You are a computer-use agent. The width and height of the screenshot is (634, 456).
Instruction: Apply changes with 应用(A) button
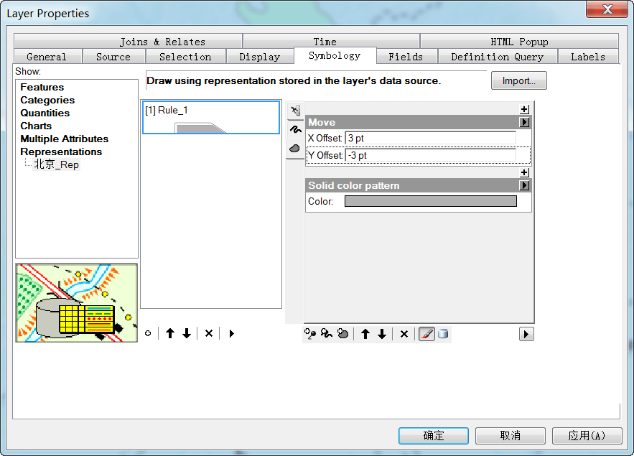click(x=587, y=436)
